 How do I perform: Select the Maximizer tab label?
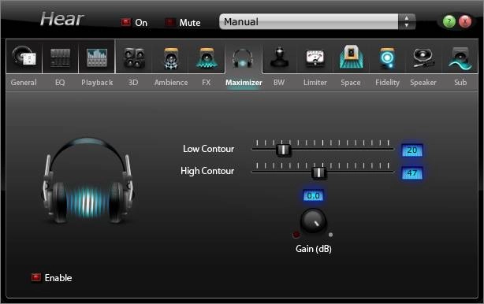click(244, 83)
